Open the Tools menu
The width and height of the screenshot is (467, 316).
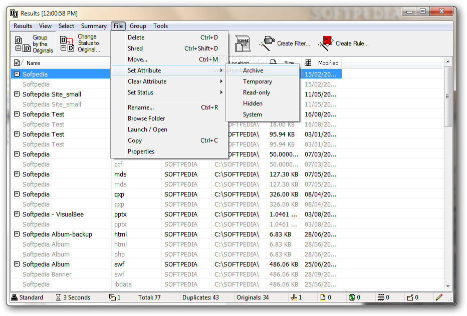[x=160, y=26]
